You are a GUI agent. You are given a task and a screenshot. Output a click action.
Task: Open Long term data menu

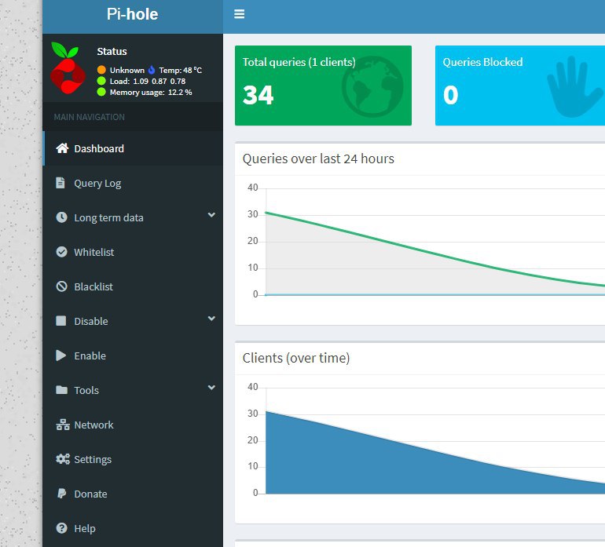(133, 217)
